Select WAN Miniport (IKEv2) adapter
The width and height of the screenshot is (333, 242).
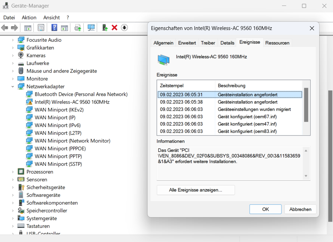pos(59,110)
